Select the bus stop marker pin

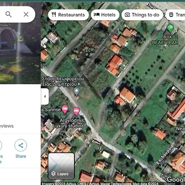tap(76, 92)
